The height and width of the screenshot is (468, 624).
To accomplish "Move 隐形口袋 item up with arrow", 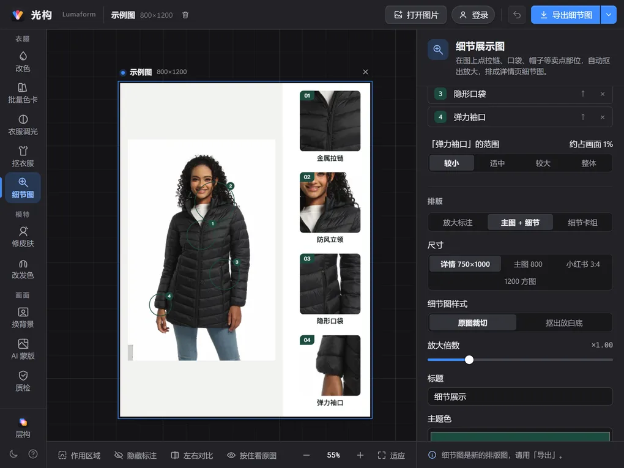I will coord(582,94).
